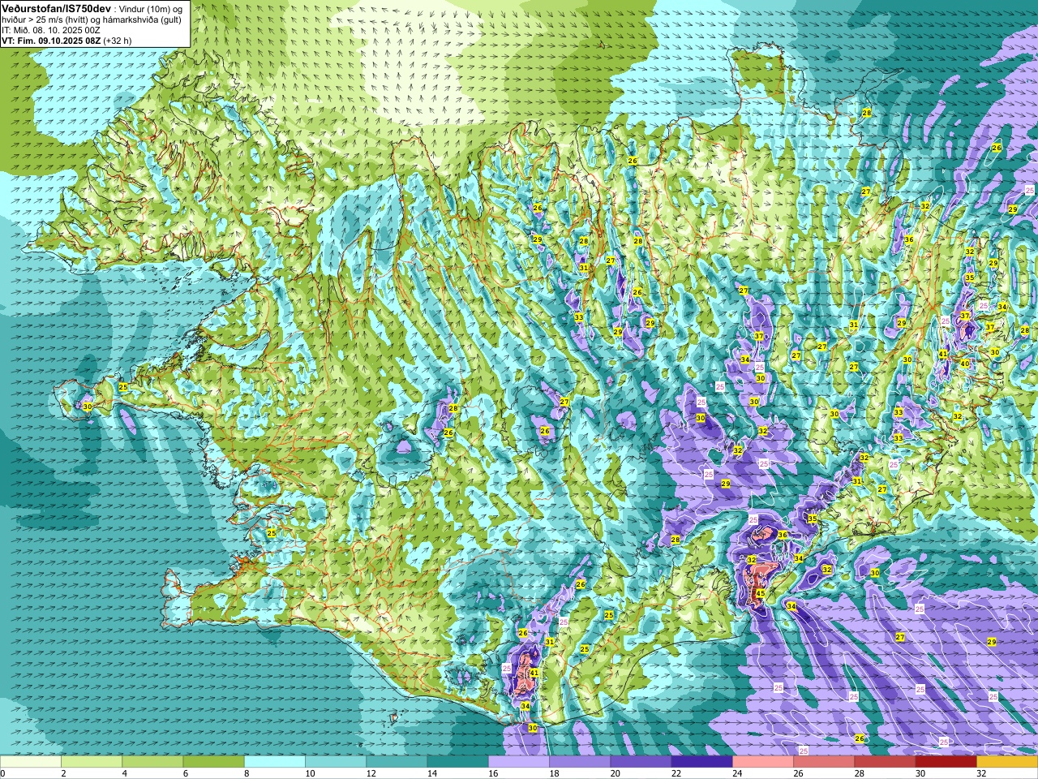1038x779 pixels.
Task: Click the 24–26 m/s light pink legend swatch
Action: point(763,762)
